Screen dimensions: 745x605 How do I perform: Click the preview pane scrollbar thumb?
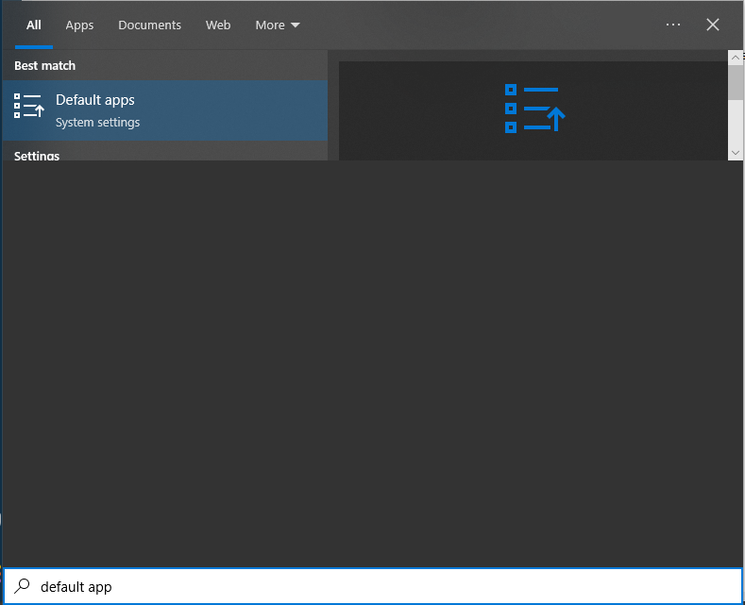point(735,83)
